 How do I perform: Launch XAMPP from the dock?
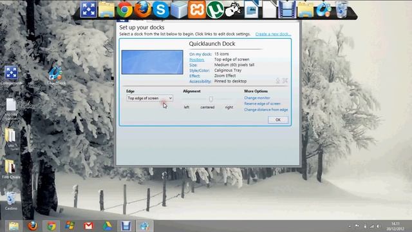tap(197, 10)
